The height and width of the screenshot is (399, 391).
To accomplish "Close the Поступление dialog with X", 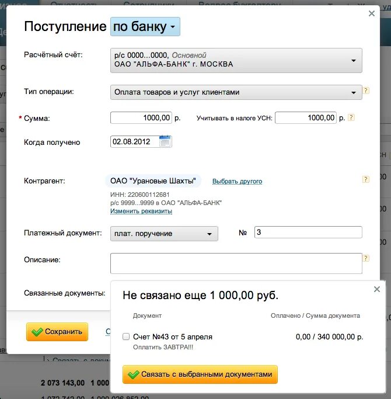I will (372, 13).
